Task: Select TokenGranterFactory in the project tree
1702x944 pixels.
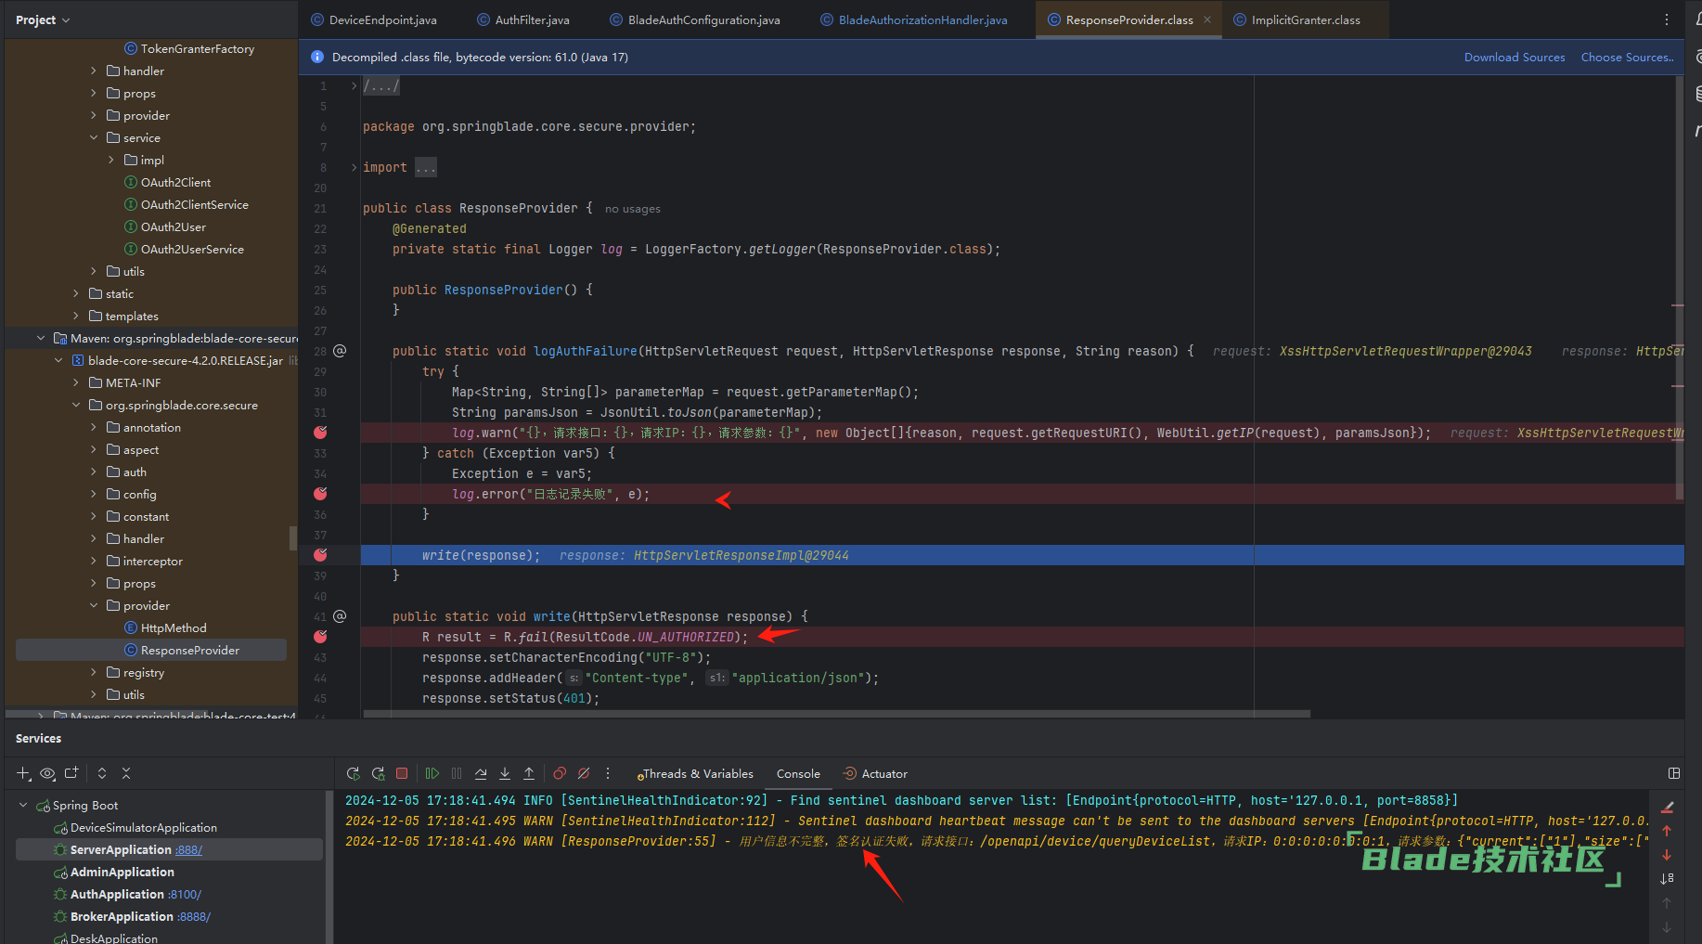Action: 197,48
